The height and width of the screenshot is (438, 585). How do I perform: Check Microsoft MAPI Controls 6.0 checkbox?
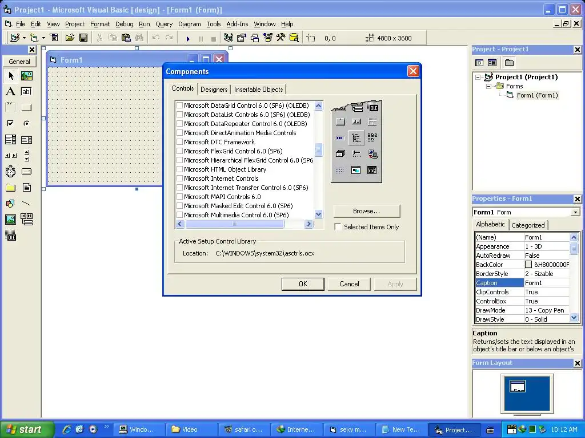pyautogui.click(x=179, y=197)
